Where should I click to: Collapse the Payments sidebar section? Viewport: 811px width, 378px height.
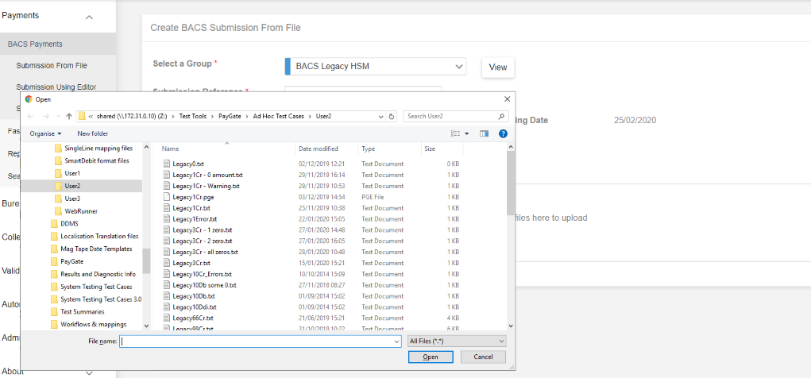pyautogui.click(x=89, y=17)
